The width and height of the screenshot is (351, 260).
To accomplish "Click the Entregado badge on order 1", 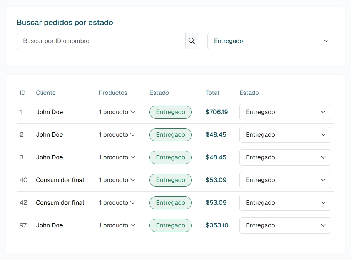I will (x=170, y=112).
